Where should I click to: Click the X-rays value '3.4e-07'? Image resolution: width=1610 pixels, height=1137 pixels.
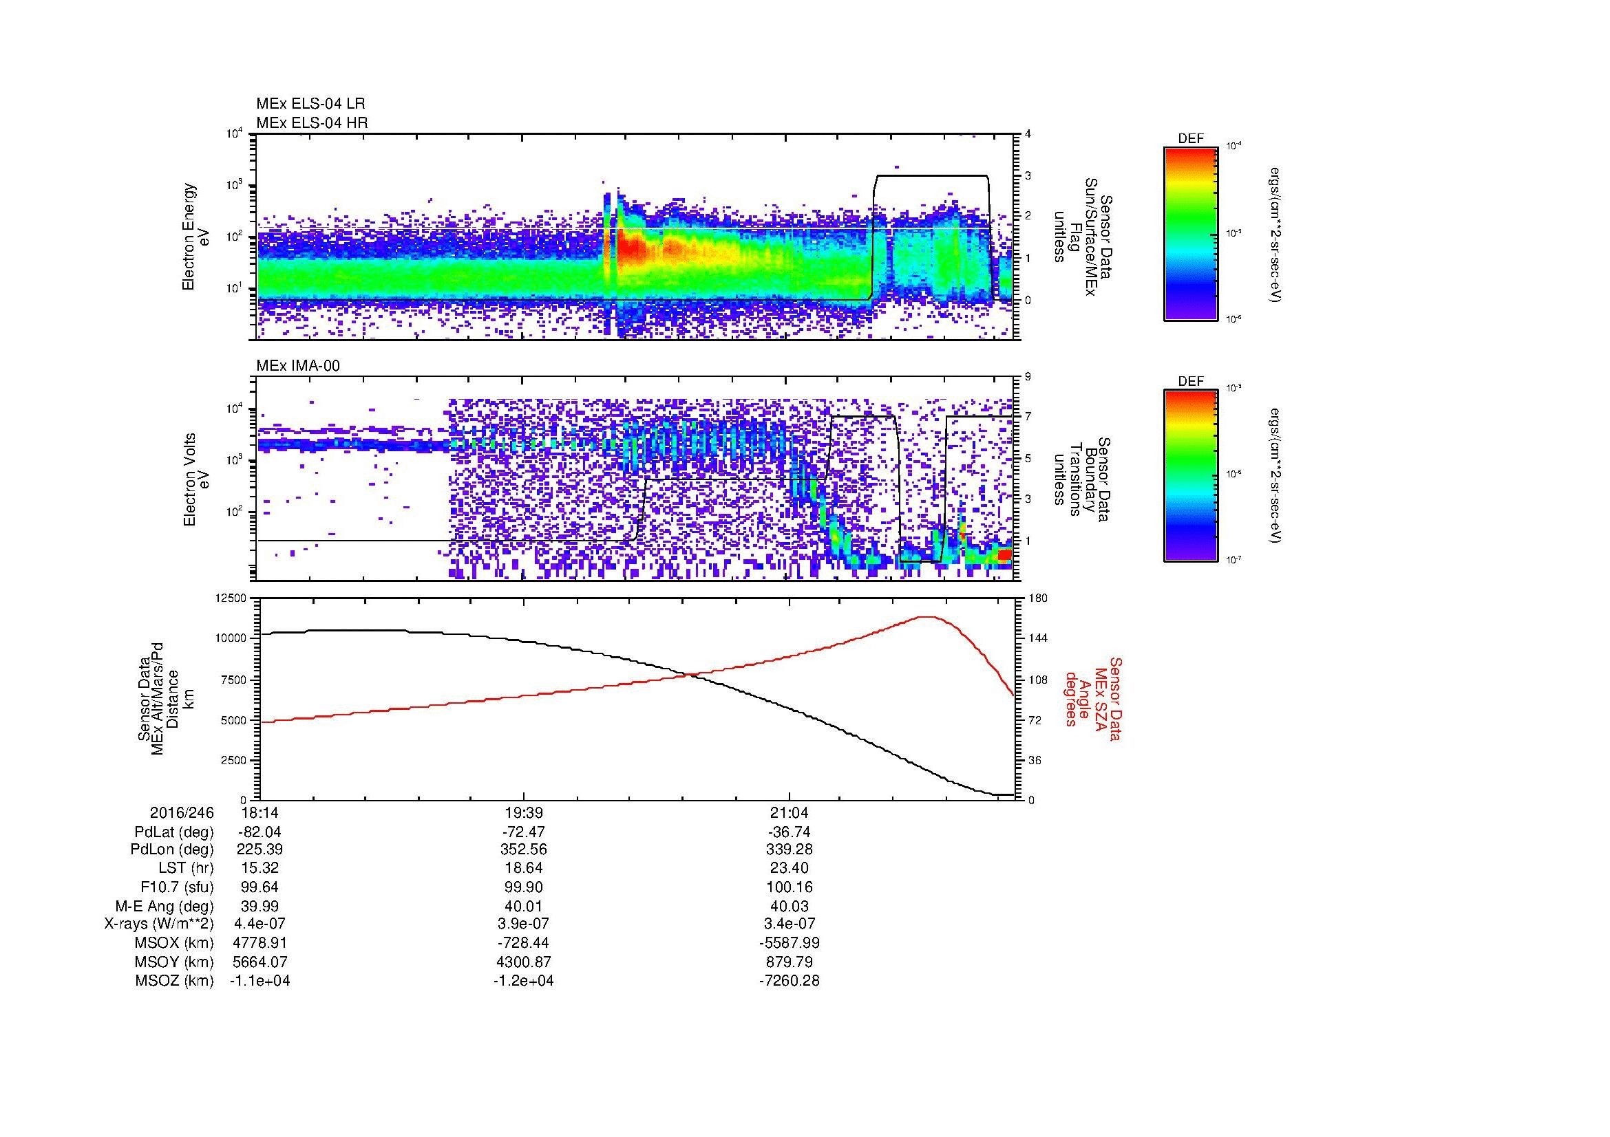(790, 924)
